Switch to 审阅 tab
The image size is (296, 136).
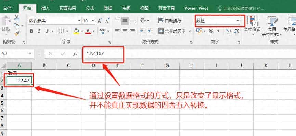(x=126, y=8)
